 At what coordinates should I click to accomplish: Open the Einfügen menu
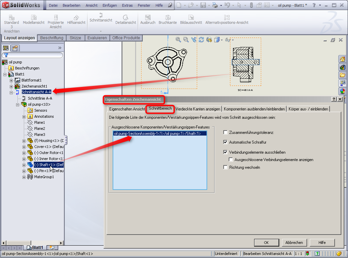(x=110, y=5)
